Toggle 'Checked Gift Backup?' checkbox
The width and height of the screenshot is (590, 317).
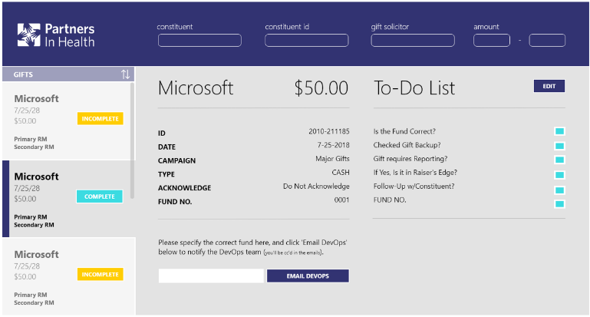tap(559, 146)
